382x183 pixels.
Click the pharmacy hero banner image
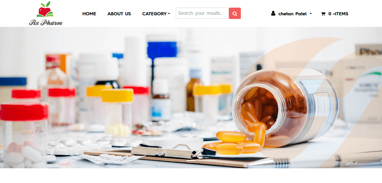(x=191, y=98)
